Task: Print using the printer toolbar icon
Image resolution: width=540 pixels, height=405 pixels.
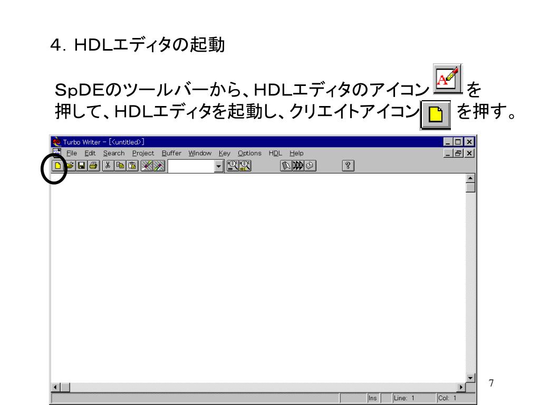Action: (x=93, y=166)
